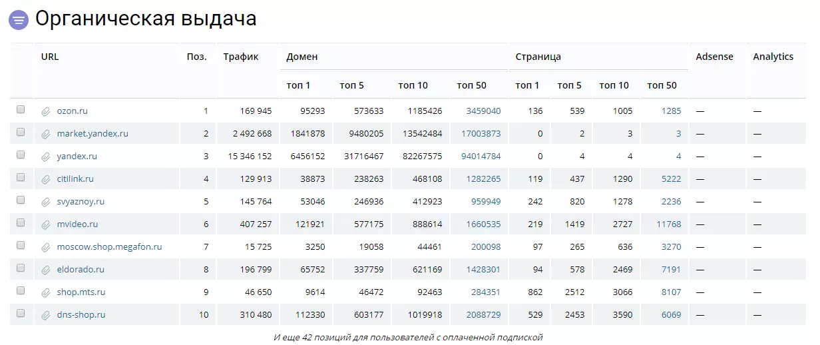
Task: Open domain top 50 value 2088729
Action: click(483, 315)
